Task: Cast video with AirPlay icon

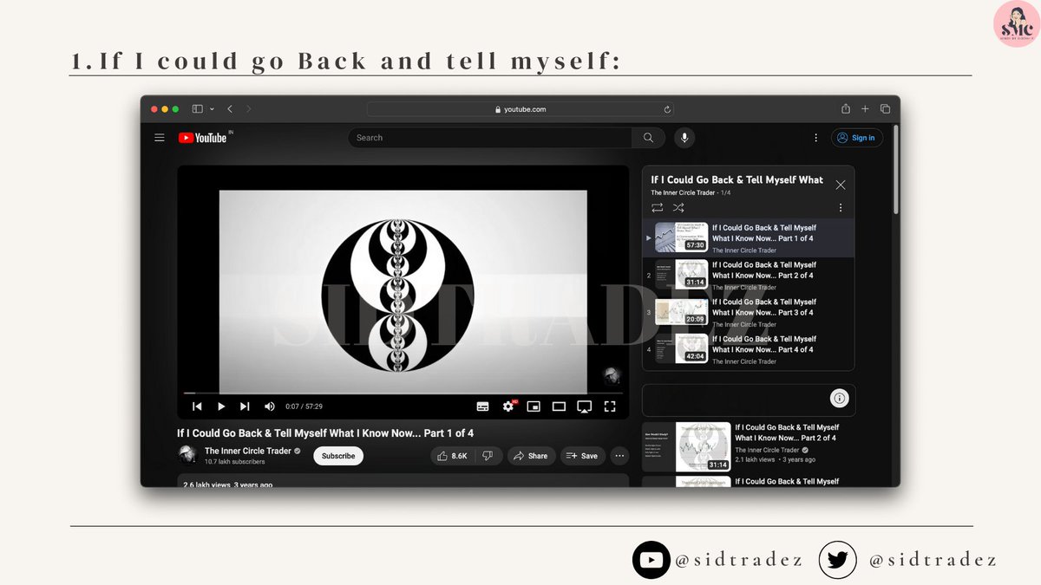Action: coord(585,406)
